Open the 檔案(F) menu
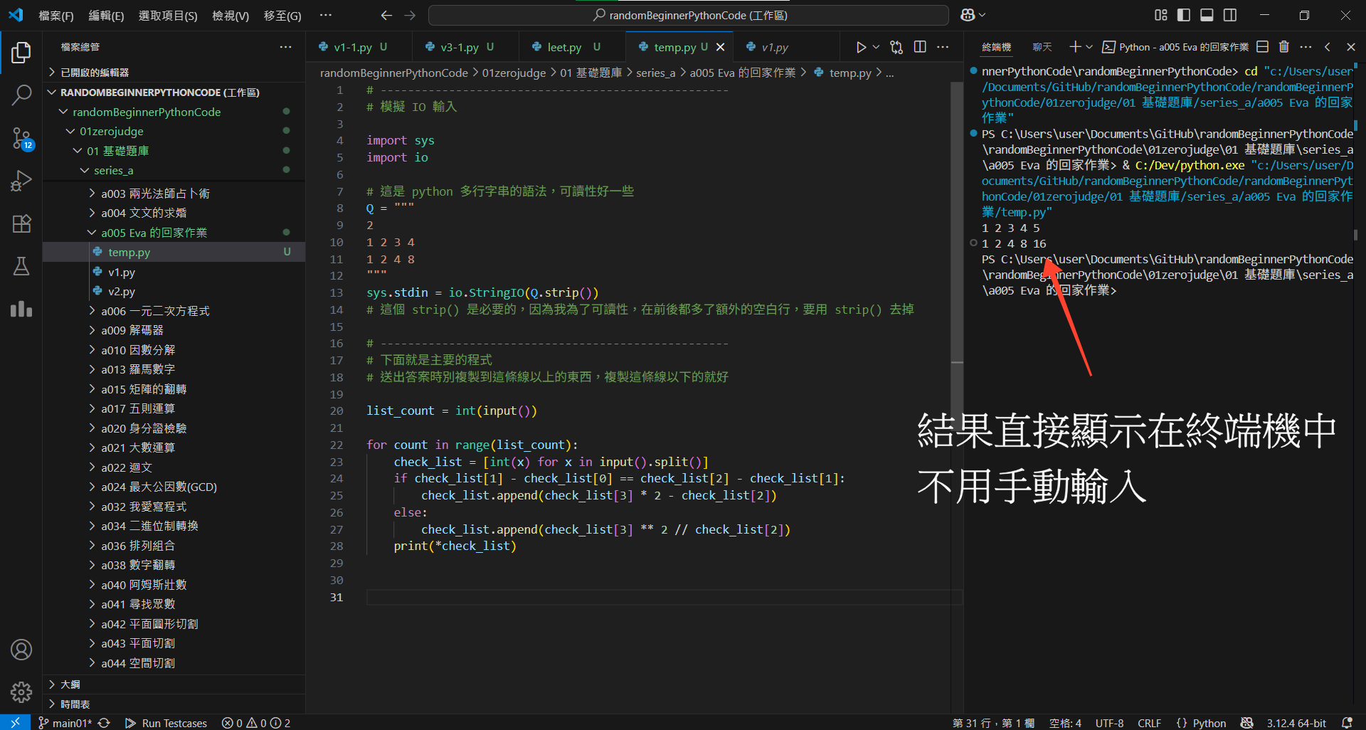Screen dimensions: 1366x730 pyautogui.click(x=55, y=16)
